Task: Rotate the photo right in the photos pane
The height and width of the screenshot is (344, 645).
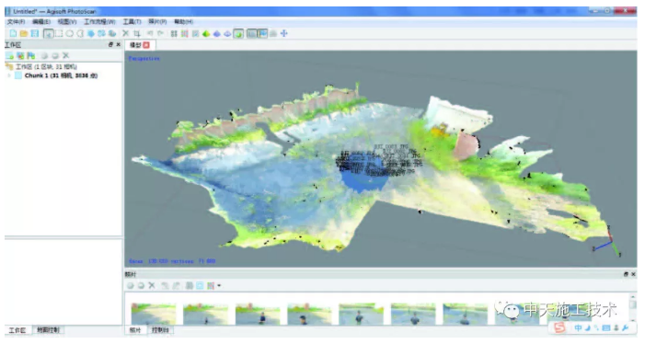Action: click(176, 286)
